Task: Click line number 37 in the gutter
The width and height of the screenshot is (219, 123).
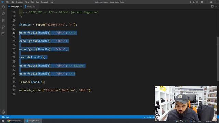Action: pos(14,90)
